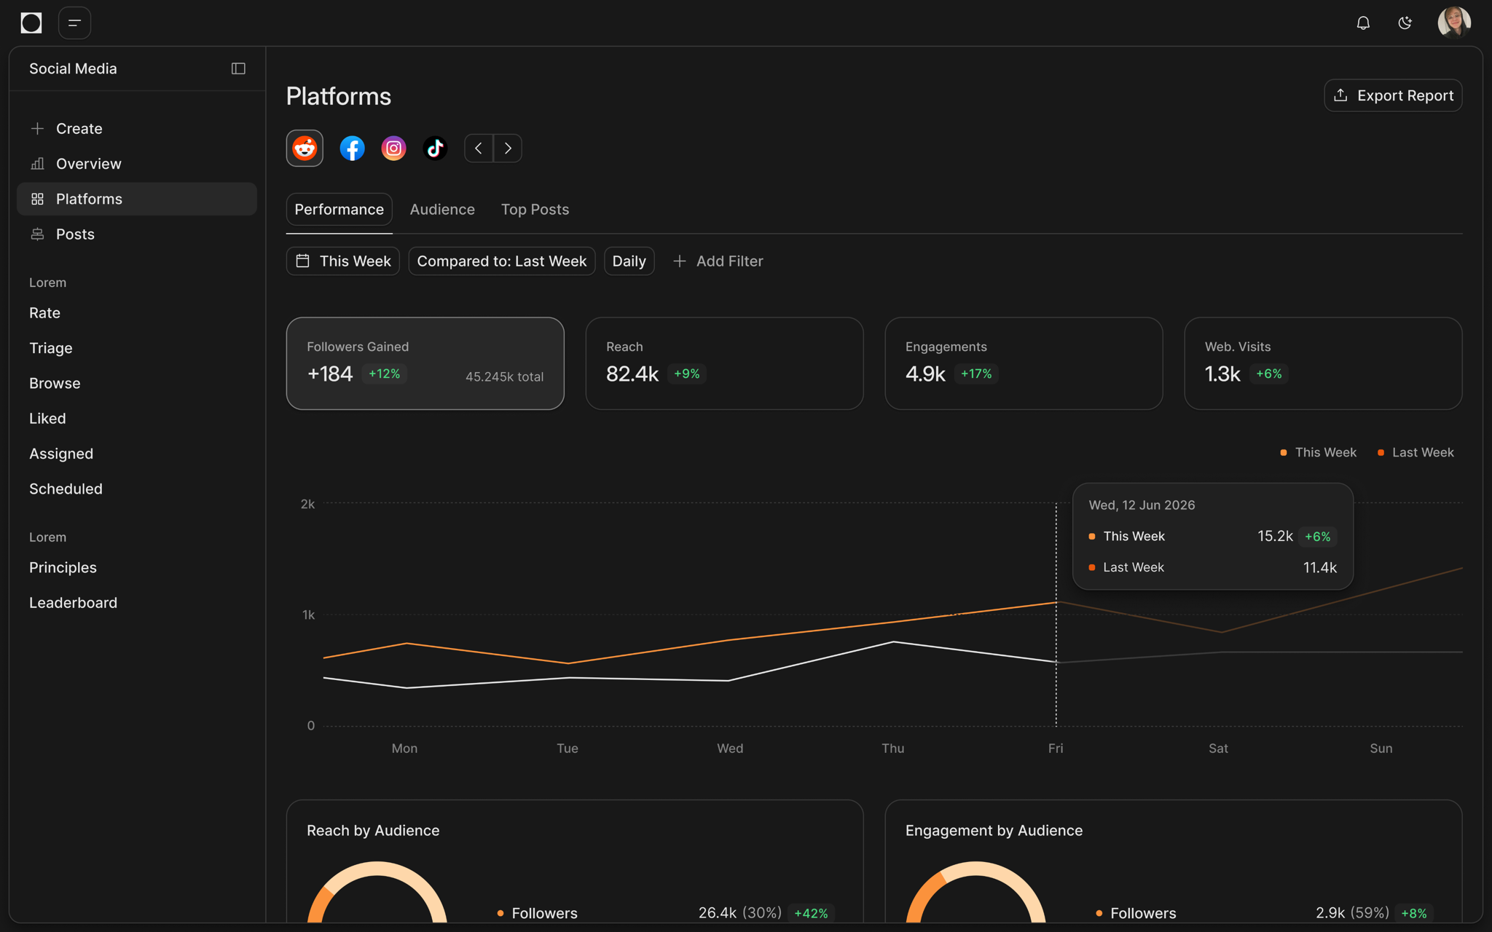This screenshot has height=932, width=1492.
Task: Switch to the Performance tab
Action: 339,210
